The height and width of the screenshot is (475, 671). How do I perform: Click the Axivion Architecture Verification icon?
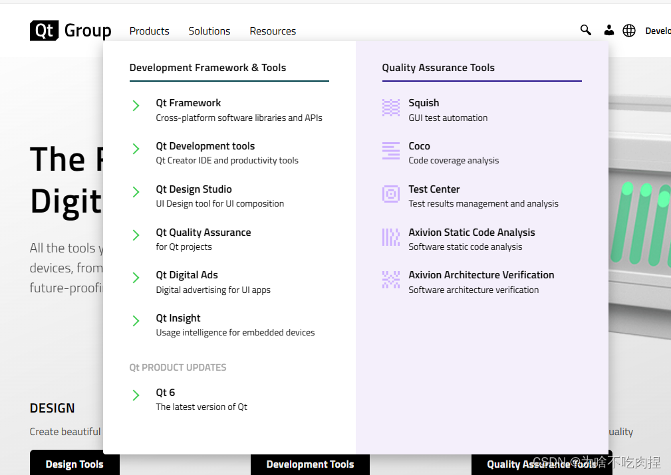tap(391, 280)
